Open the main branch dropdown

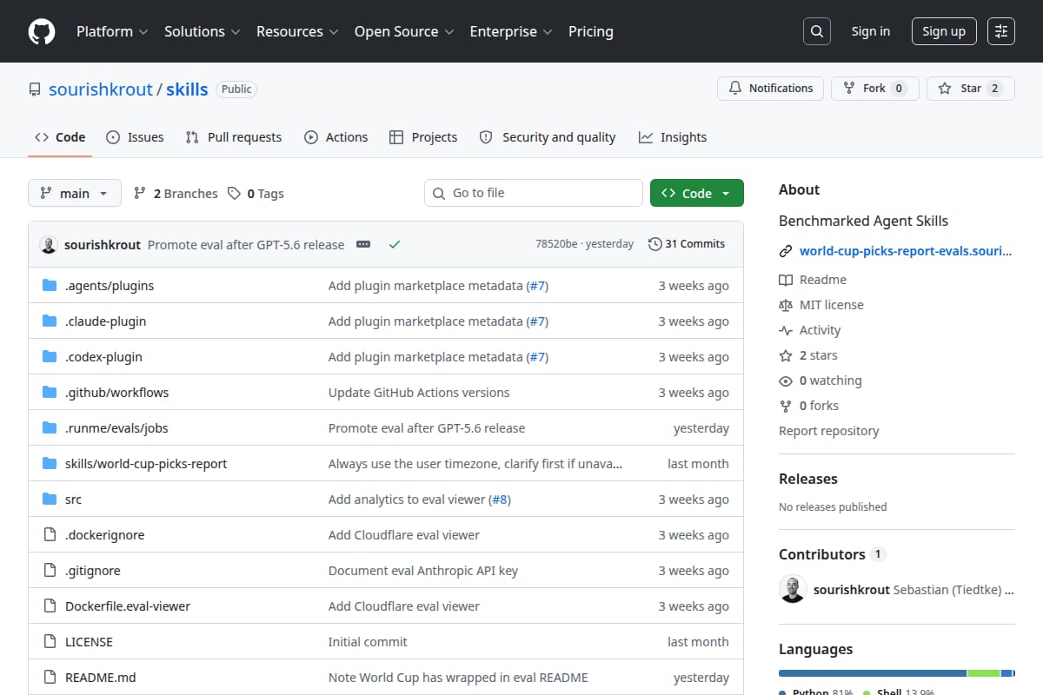(x=74, y=194)
